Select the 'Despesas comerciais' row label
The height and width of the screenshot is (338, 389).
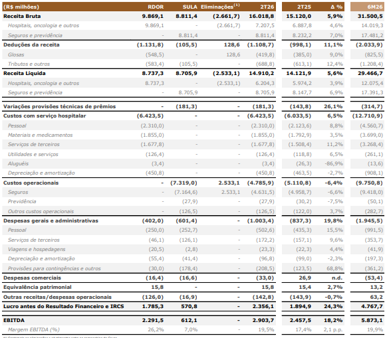click(x=32, y=278)
